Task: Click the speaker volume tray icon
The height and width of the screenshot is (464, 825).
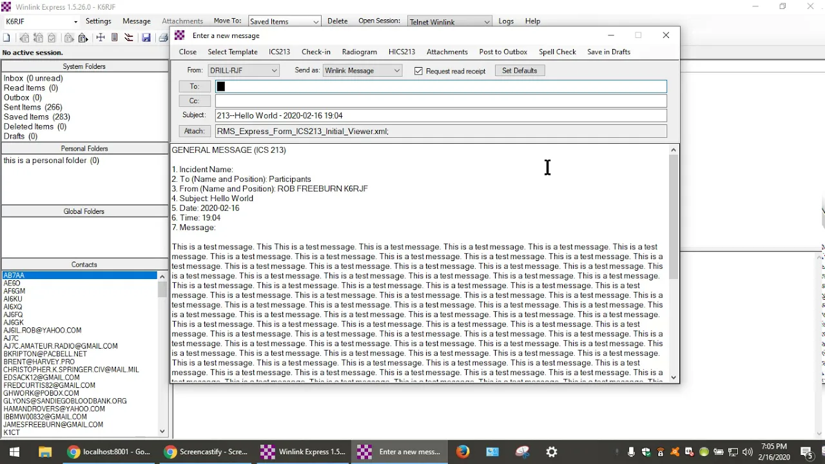Action: coord(747,452)
